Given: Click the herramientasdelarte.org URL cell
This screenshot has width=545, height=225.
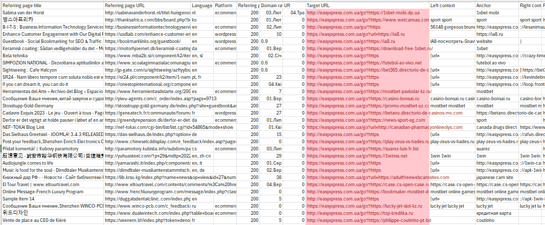Looking at the screenshot, I should pos(147,92).
